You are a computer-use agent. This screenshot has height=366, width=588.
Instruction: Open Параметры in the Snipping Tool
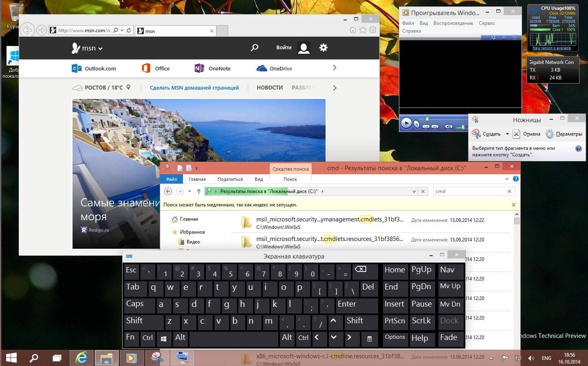(564, 134)
